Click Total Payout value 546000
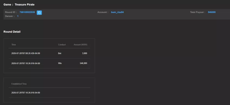 [212, 12]
